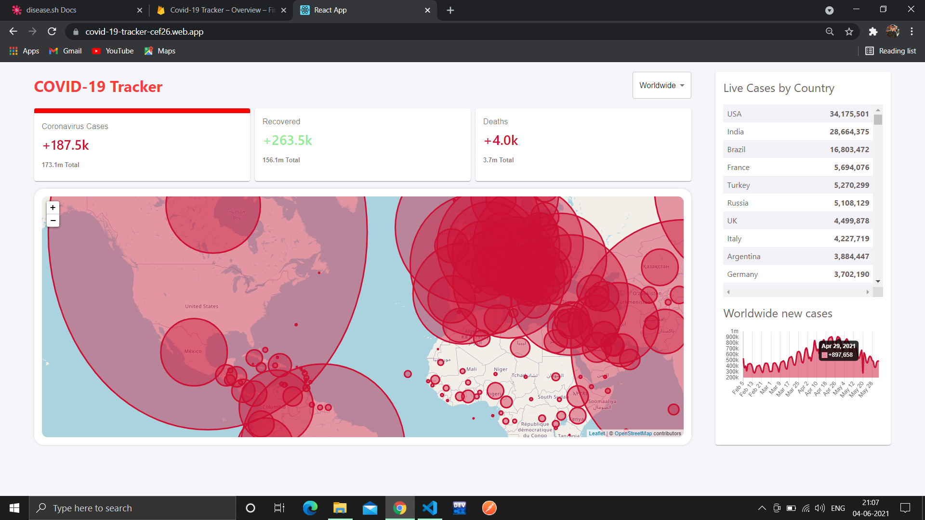Open Postman from the taskbar
Viewport: 925px width, 520px height.
tap(489, 508)
